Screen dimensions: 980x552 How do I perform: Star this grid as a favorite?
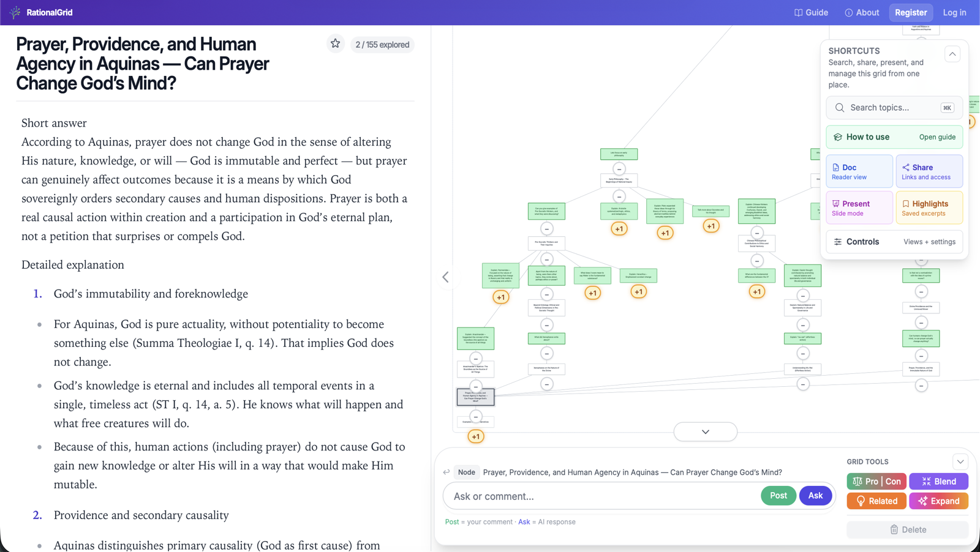[335, 44]
